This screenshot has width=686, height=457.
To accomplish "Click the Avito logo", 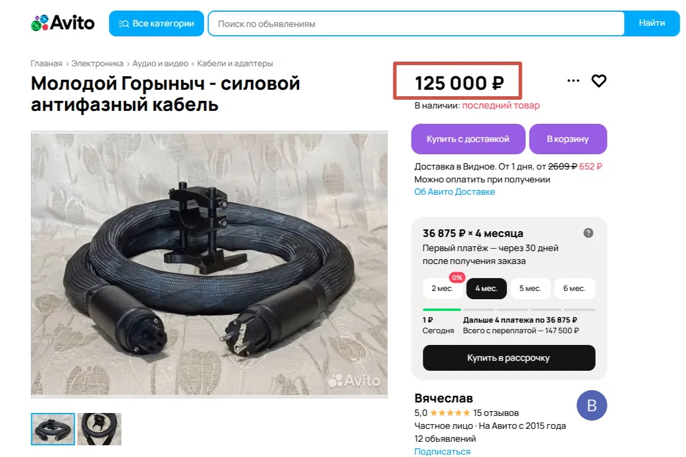I will [62, 23].
